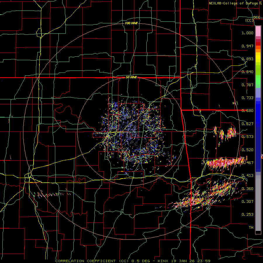Click the 0.520 scale value
Screen dimensions: 263x263
coord(248,150)
